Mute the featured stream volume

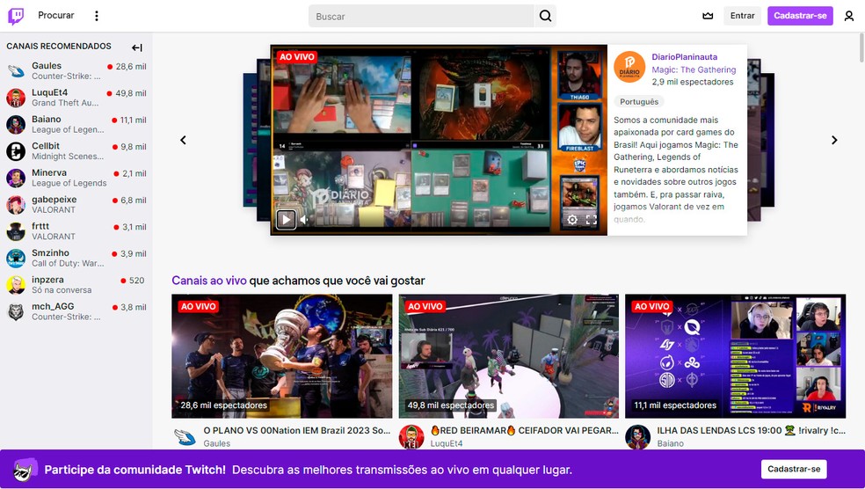tap(304, 220)
